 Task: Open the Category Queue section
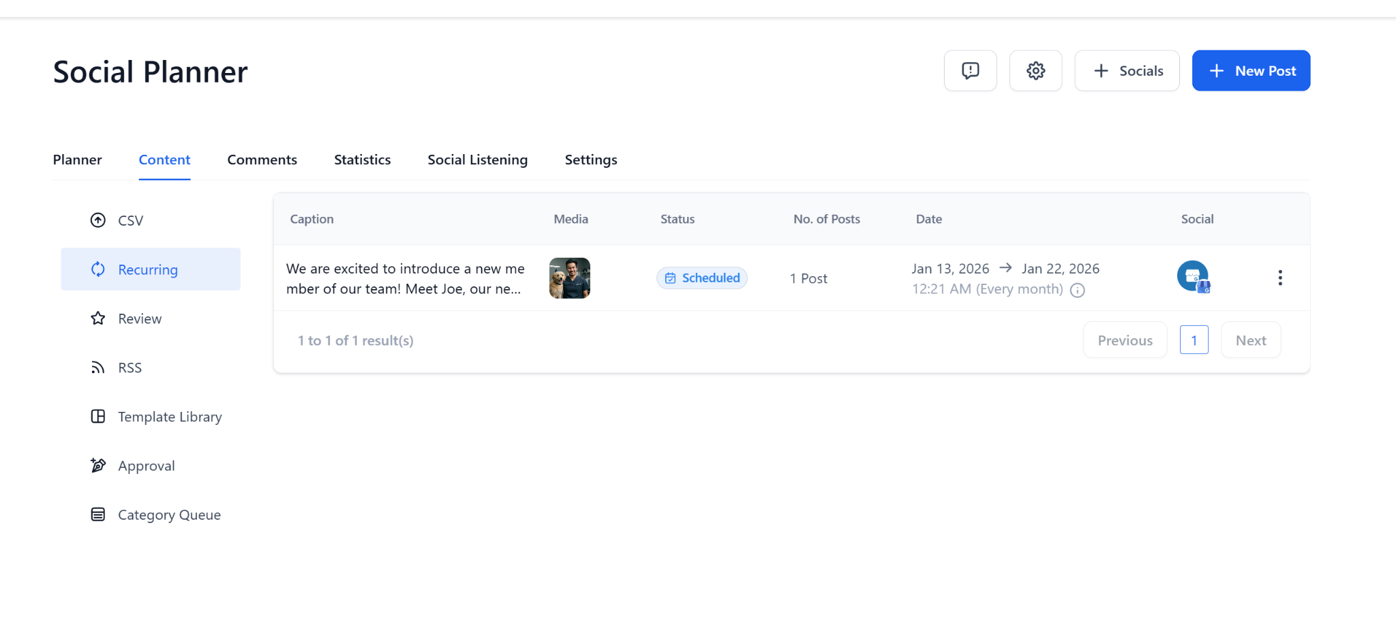pyautogui.click(x=168, y=514)
